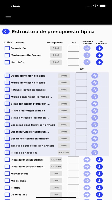Screen dimensions: 112x200
Task: Open Dados Hormigón ciclópeo metraje value
Action: (64, 76)
